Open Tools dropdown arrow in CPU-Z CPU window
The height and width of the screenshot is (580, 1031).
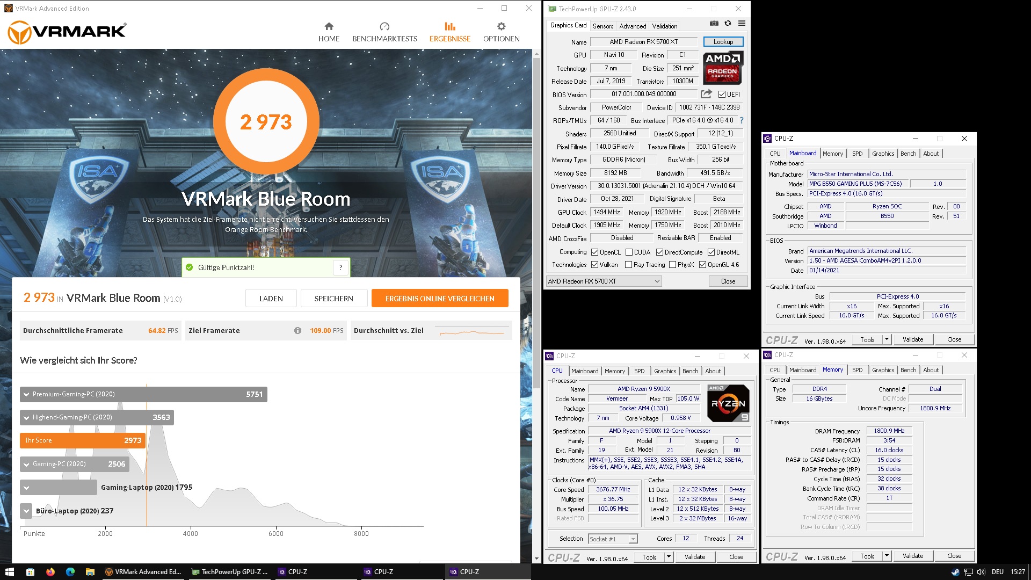669,557
